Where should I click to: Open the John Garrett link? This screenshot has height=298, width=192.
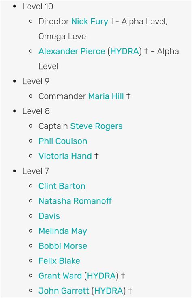(64, 291)
